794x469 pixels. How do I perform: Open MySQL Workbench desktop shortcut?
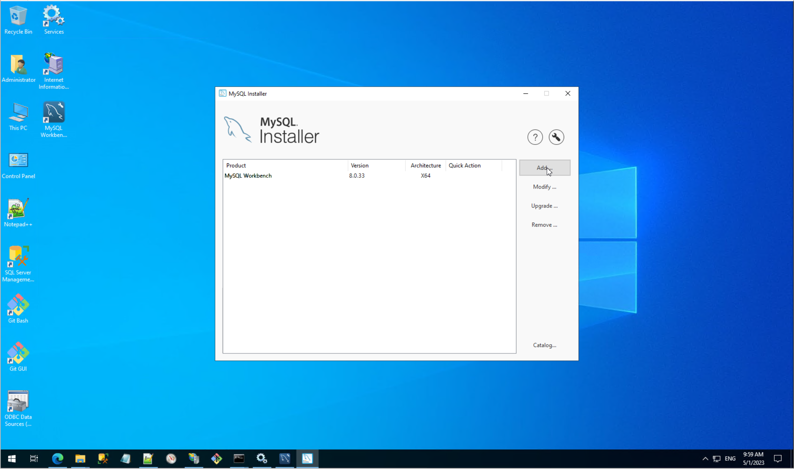coord(54,119)
